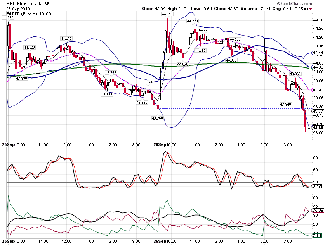The width and height of the screenshot is (330, 245).
Task: Click the Close 43.68 header value
Action: point(226,9)
